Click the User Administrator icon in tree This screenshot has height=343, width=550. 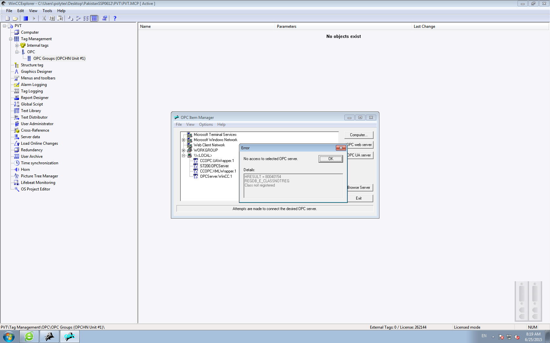tap(17, 124)
